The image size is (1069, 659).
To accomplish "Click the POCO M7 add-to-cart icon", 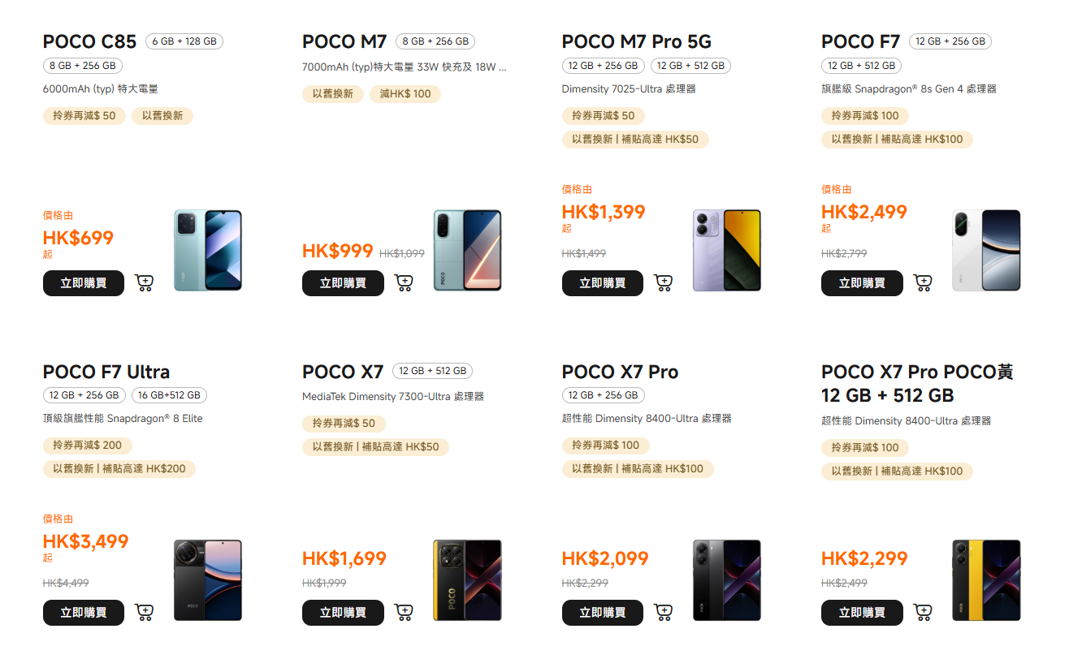I will (404, 283).
